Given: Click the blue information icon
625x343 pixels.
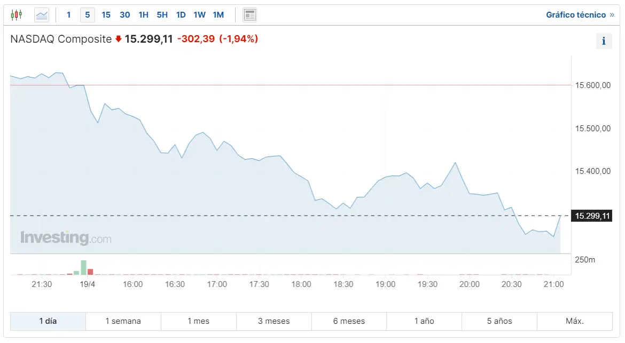Looking at the screenshot, I should pyautogui.click(x=604, y=41).
